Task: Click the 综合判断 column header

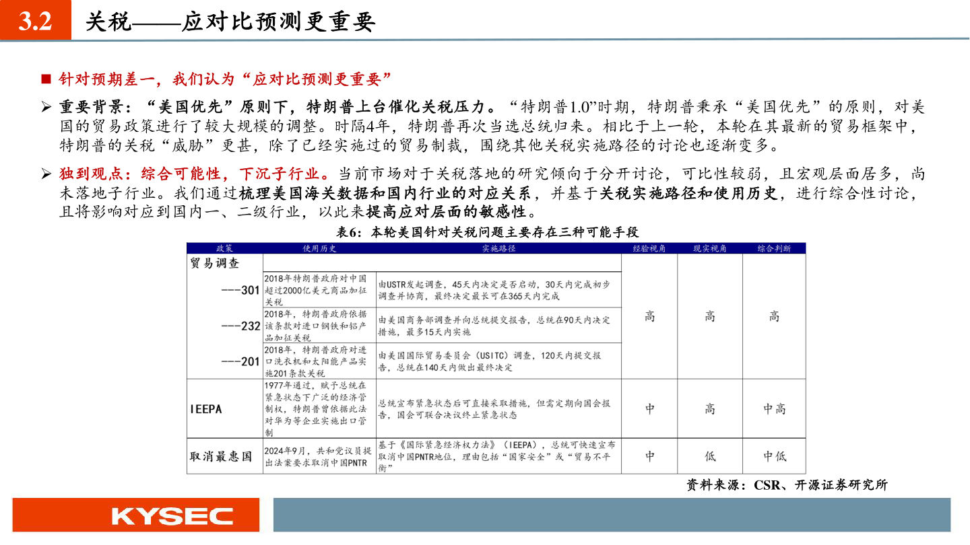Action: 774,248
